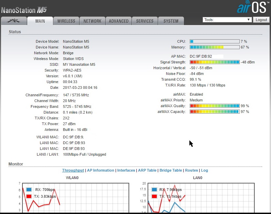Viewport: 271px width, 214px height.
Task: Select SSID value MY Nanostation M5
Action: point(79,64)
